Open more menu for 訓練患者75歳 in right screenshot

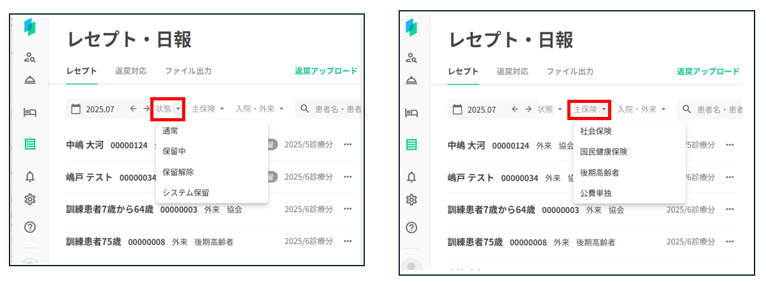click(x=730, y=241)
